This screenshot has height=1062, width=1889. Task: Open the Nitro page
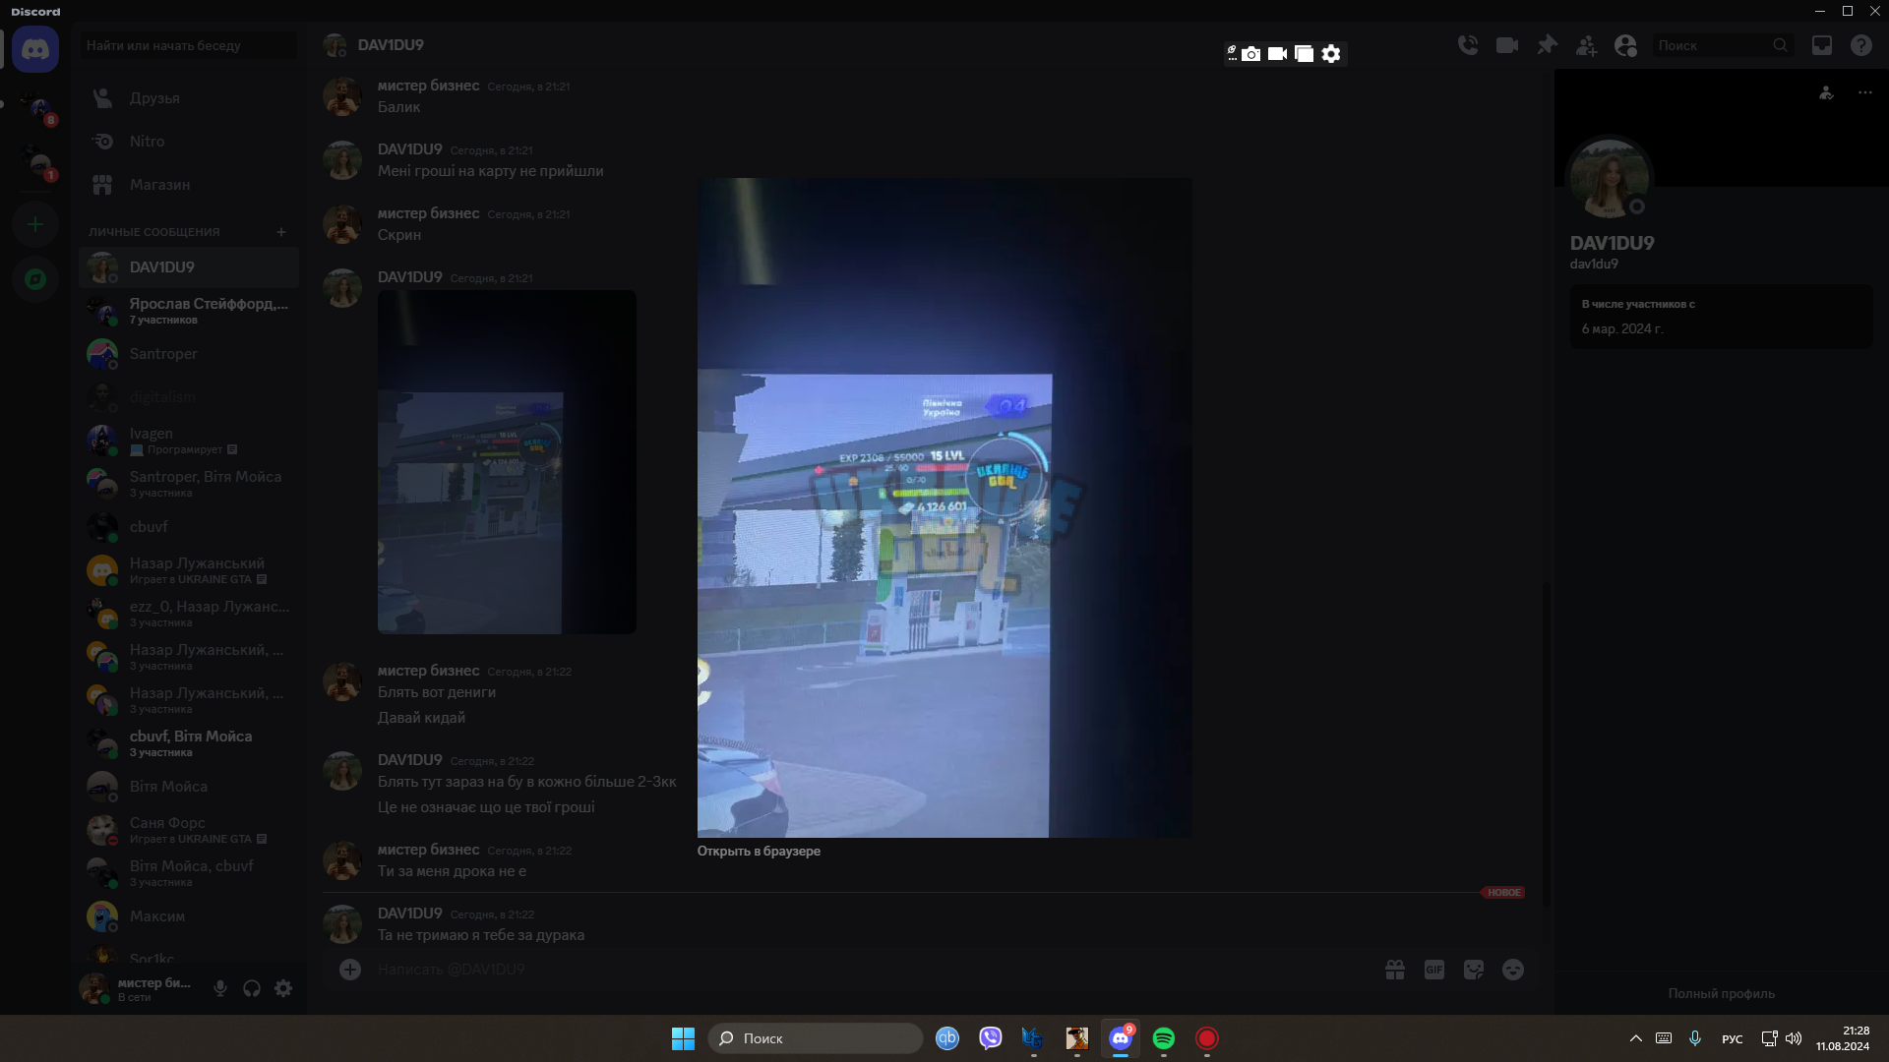coord(189,142)
